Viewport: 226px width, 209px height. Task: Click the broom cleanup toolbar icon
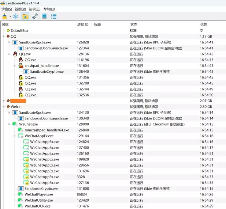5,16
